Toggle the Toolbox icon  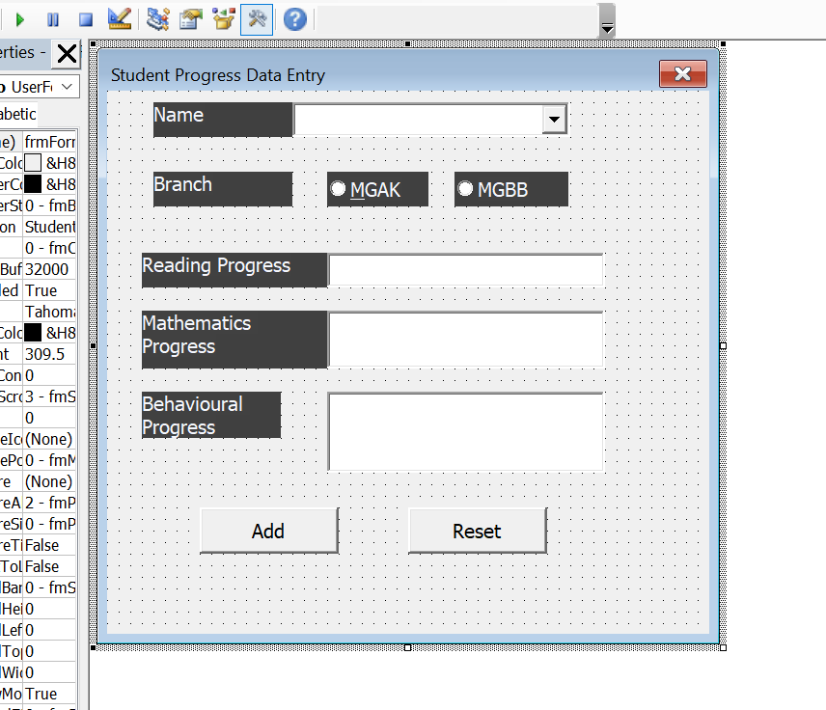(x=257, y=19)
